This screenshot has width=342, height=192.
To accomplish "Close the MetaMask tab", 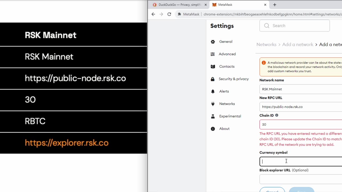I will point(265,5).
